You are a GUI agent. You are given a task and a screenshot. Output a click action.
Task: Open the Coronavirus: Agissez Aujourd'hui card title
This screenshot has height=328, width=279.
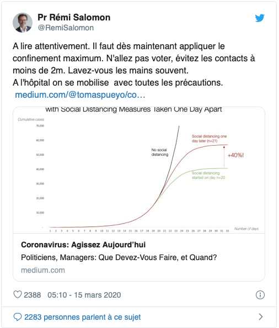83,245
